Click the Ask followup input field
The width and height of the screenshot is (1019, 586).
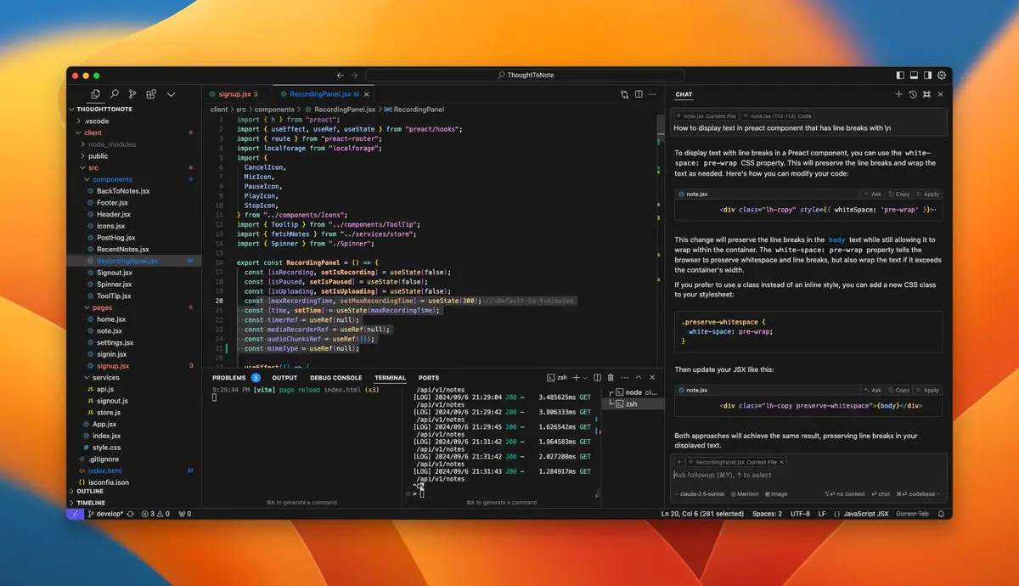[x=807, y=476]
